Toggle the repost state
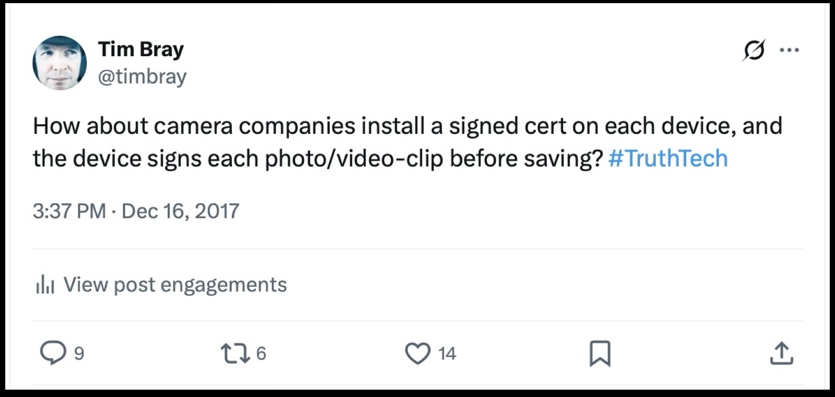835x397 pixels. [235, 354]
